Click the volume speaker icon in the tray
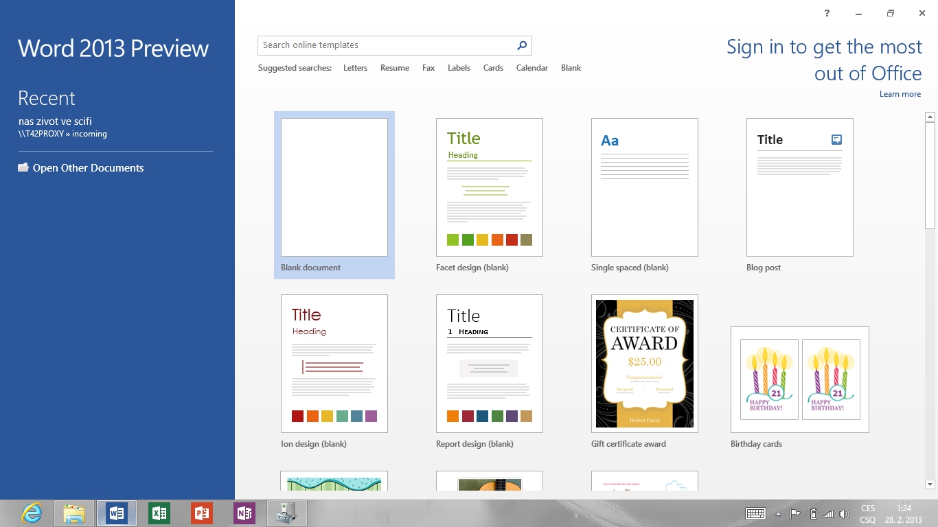 pyautogui.click(x=845, y=513)
